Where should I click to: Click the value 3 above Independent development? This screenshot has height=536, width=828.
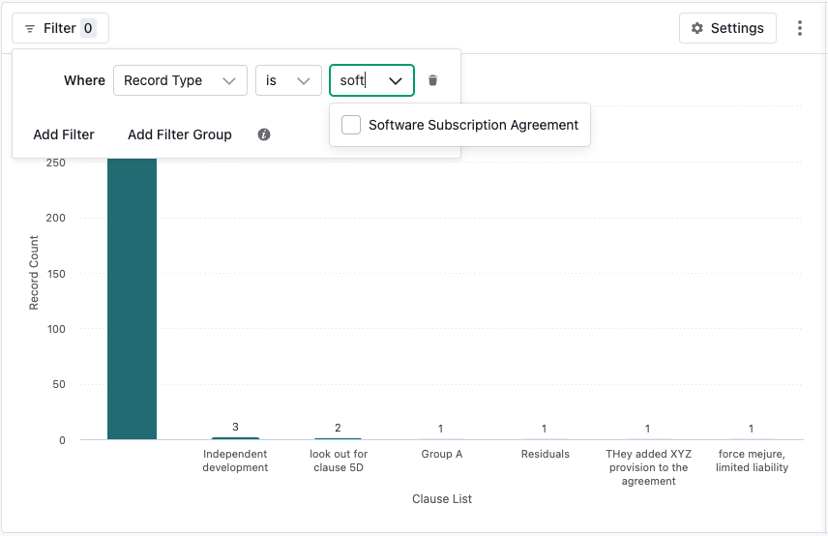[x=235, y=427]
